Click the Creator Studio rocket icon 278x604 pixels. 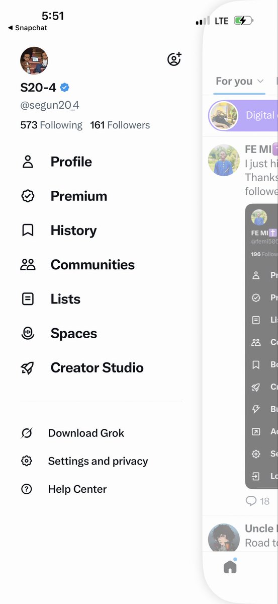[x=28, y=368]
